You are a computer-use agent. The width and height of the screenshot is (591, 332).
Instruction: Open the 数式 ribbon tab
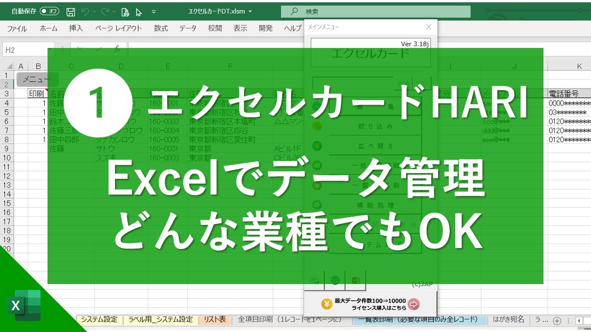[161, 28]
